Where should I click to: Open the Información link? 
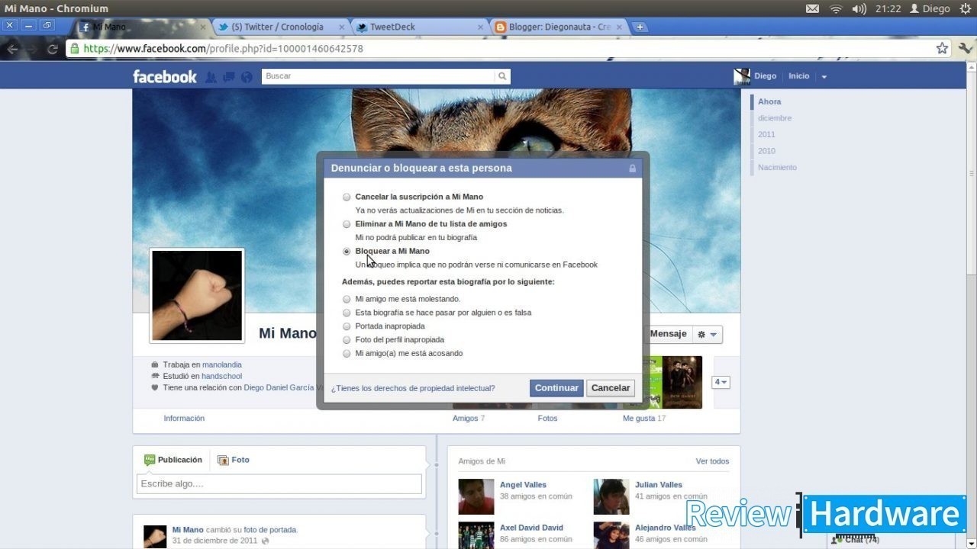click(x=184, y=419)
